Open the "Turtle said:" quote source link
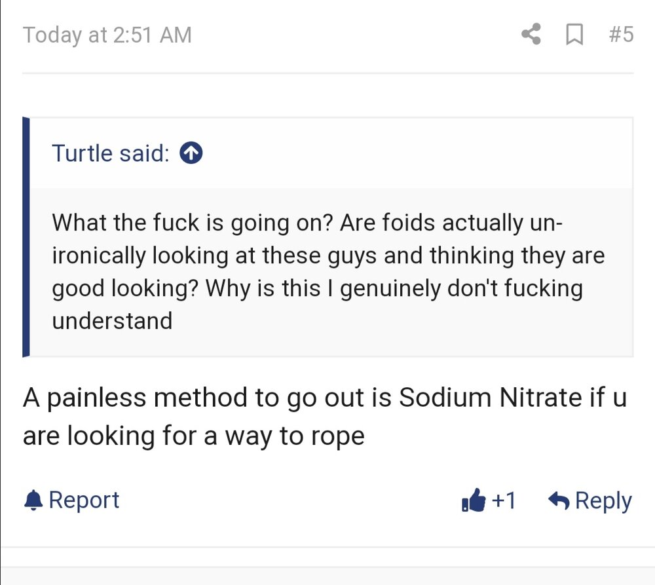This screenshot has height=585, width=655. (110, 153)
